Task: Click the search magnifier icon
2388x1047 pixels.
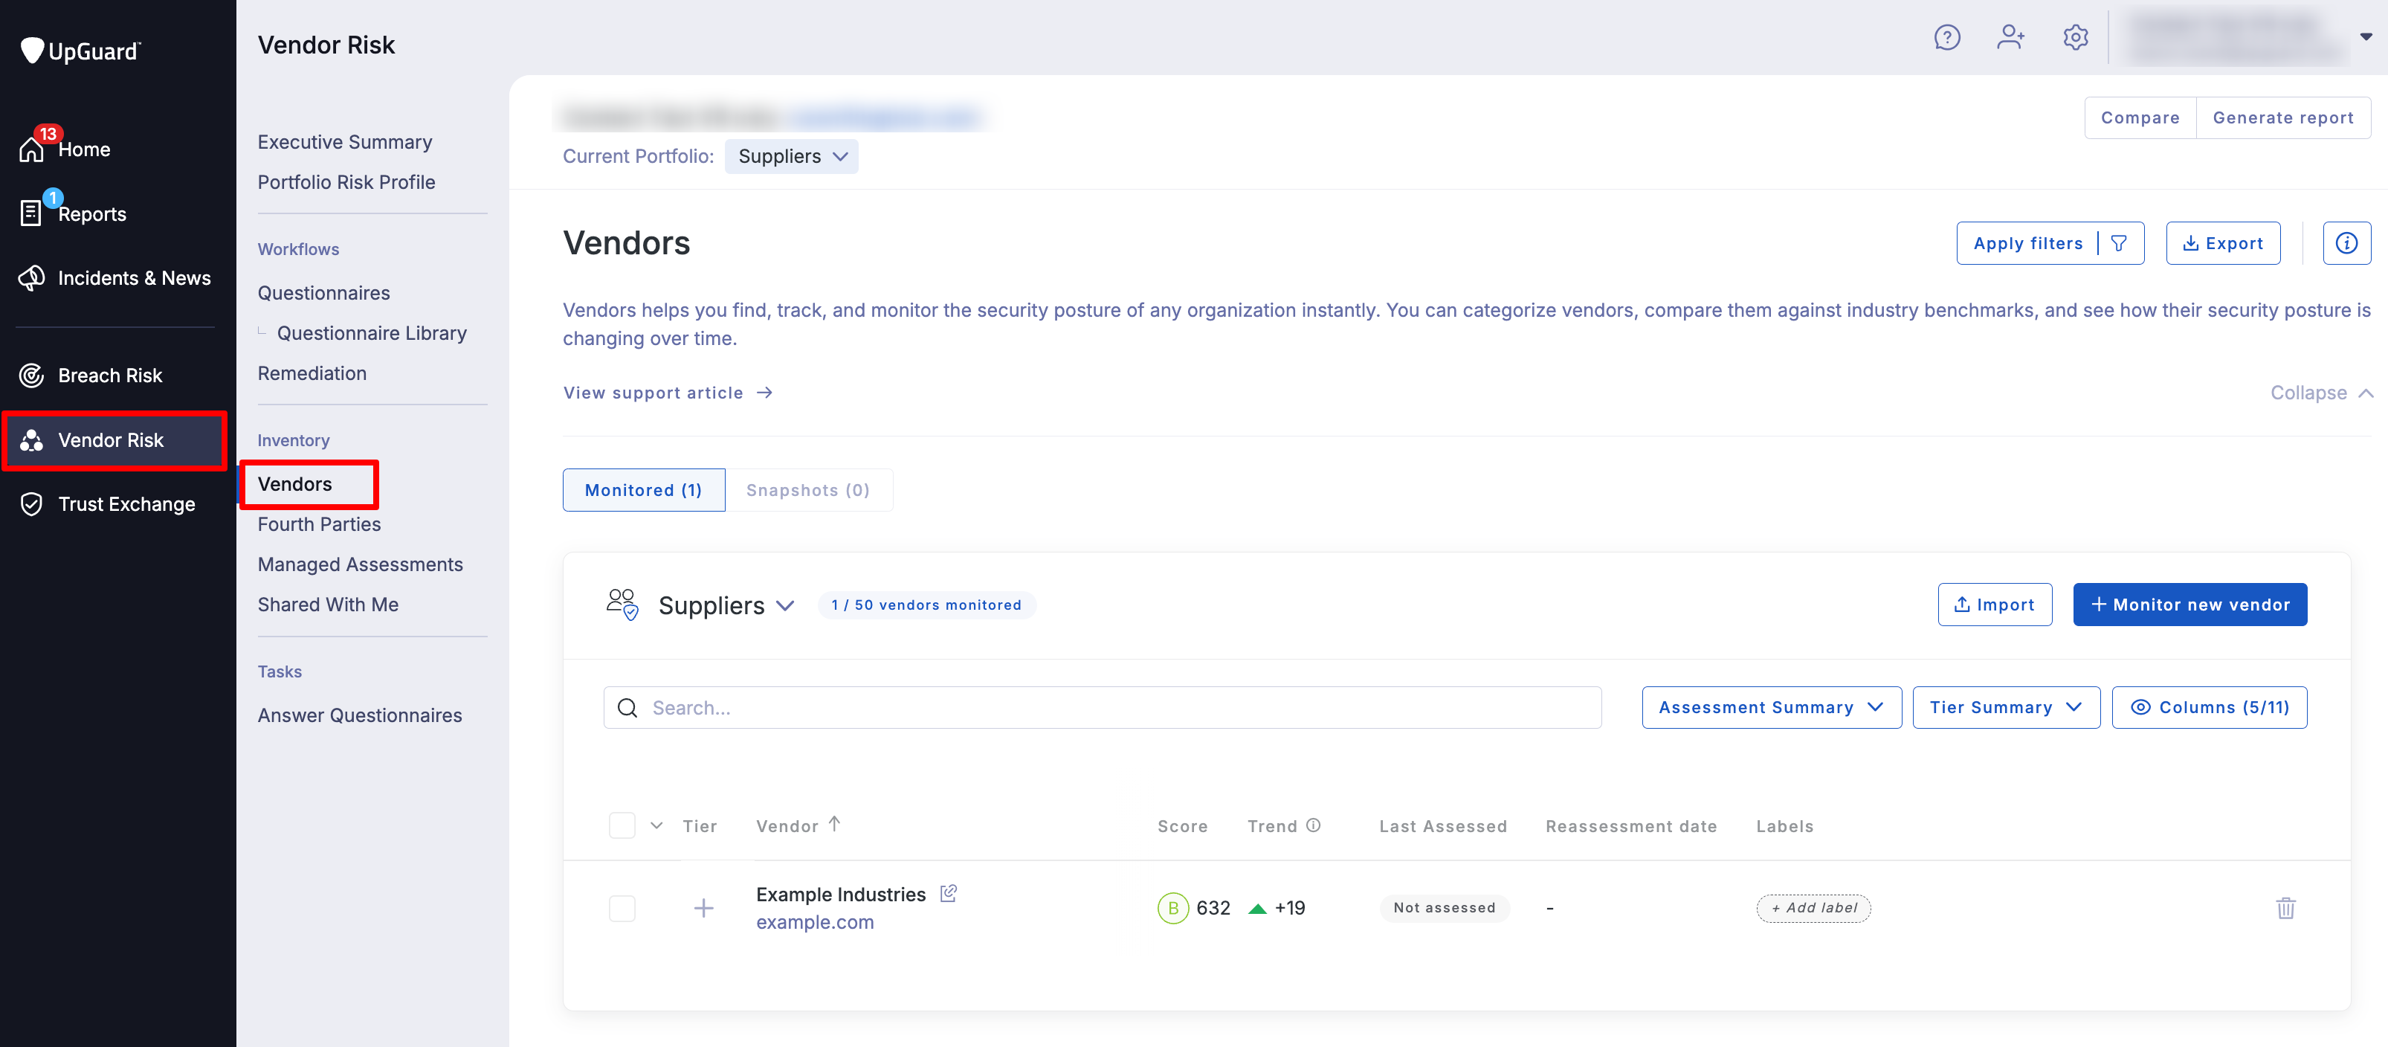Action: [x=627, y=708]
